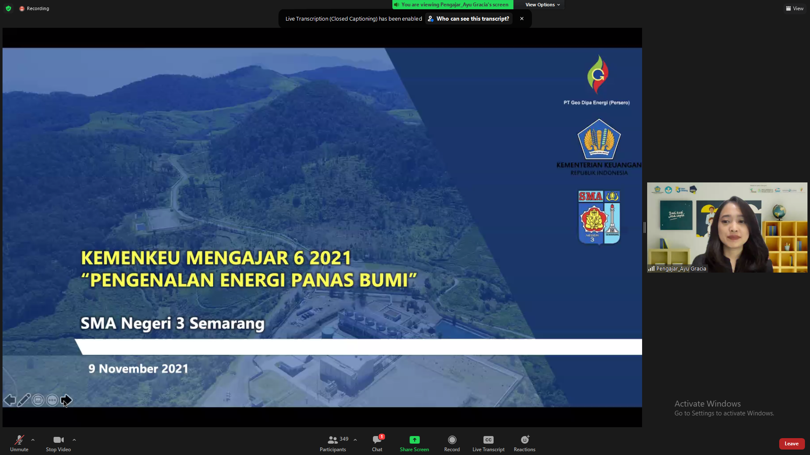Screen dimensions: 810x455
Task: Click the Recording indicator
Action: click(x=34, y=8)
